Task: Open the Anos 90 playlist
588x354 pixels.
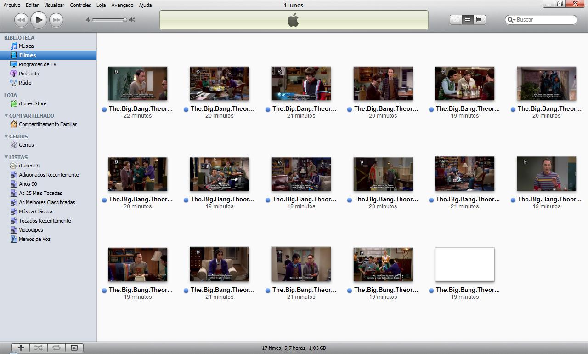Action: [x=28, y=184]
